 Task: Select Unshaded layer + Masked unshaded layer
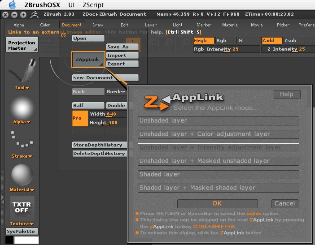pos(219,161)
